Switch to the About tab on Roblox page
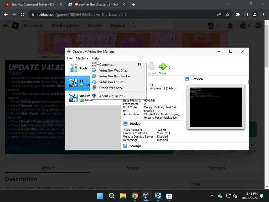 point(47,168)
